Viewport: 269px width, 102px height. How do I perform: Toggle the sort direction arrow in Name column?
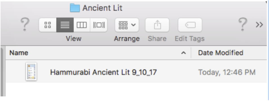[x=183, y=53]
